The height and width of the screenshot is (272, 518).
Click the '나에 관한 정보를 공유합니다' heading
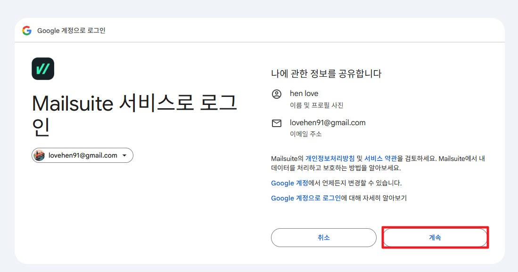(x=326, y=73)
